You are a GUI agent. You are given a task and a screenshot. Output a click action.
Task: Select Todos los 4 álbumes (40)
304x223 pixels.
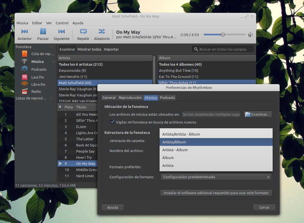(x=207, y=65)
